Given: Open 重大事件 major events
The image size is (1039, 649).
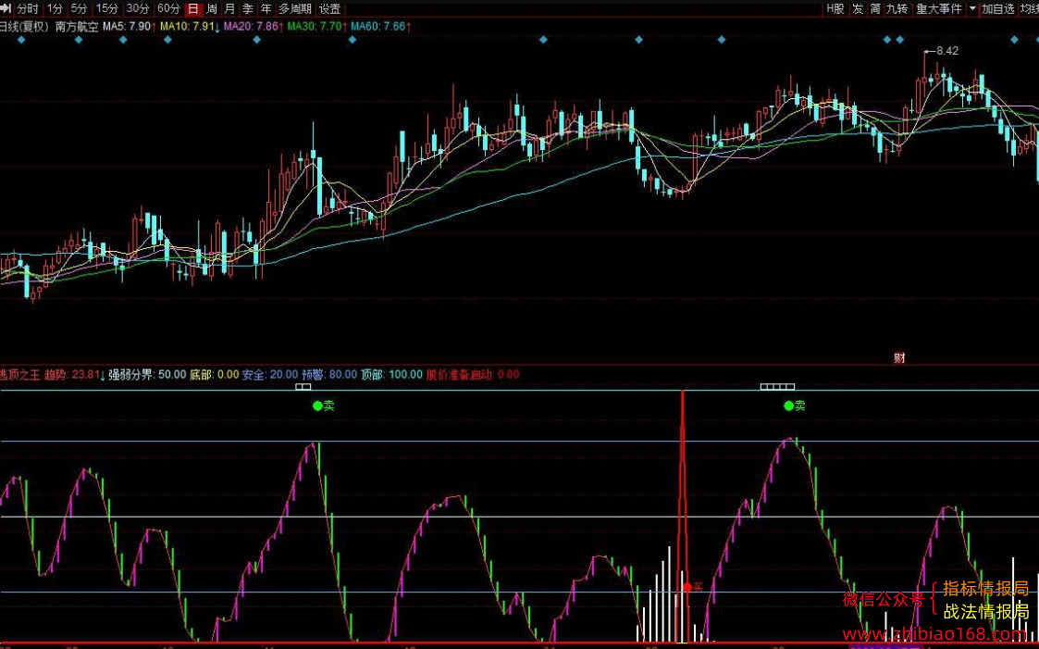Looking at the screenshot, I should click(938, 8).
